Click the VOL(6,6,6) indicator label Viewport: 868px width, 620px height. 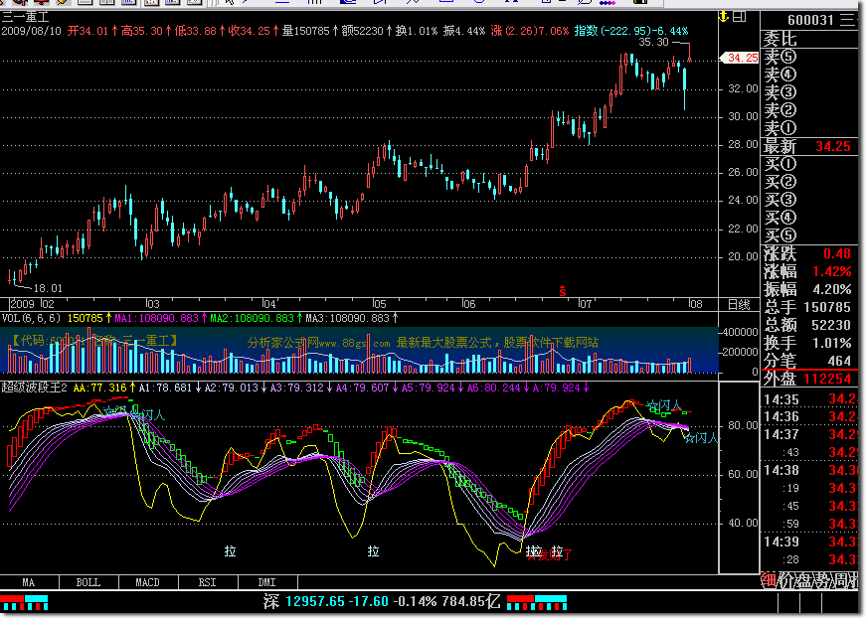31,318
